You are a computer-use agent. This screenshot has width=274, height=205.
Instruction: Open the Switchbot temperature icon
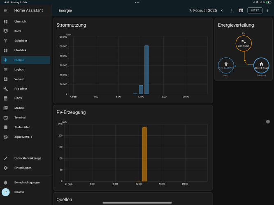click(x=6, y=41)
